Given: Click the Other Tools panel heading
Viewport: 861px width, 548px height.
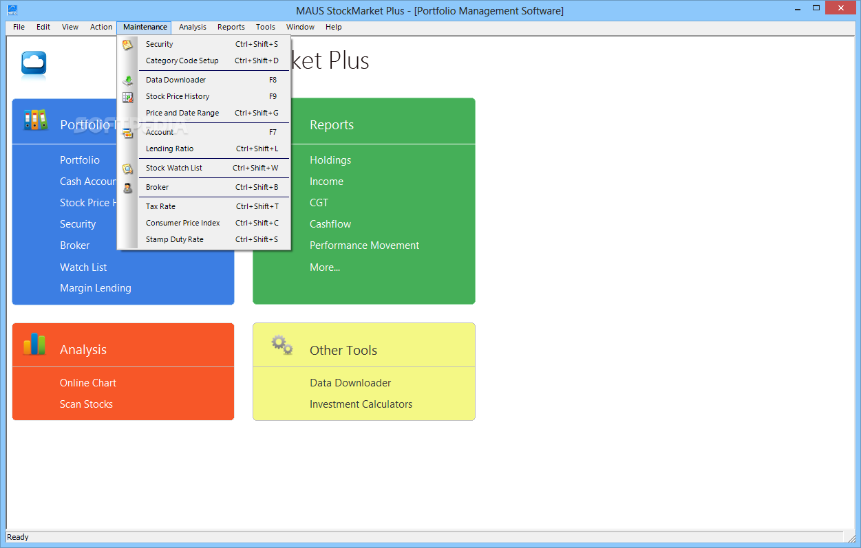Looking at the screenshot, I should point(343,350).
